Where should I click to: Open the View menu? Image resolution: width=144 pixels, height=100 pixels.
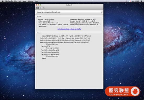click(25, 1)
